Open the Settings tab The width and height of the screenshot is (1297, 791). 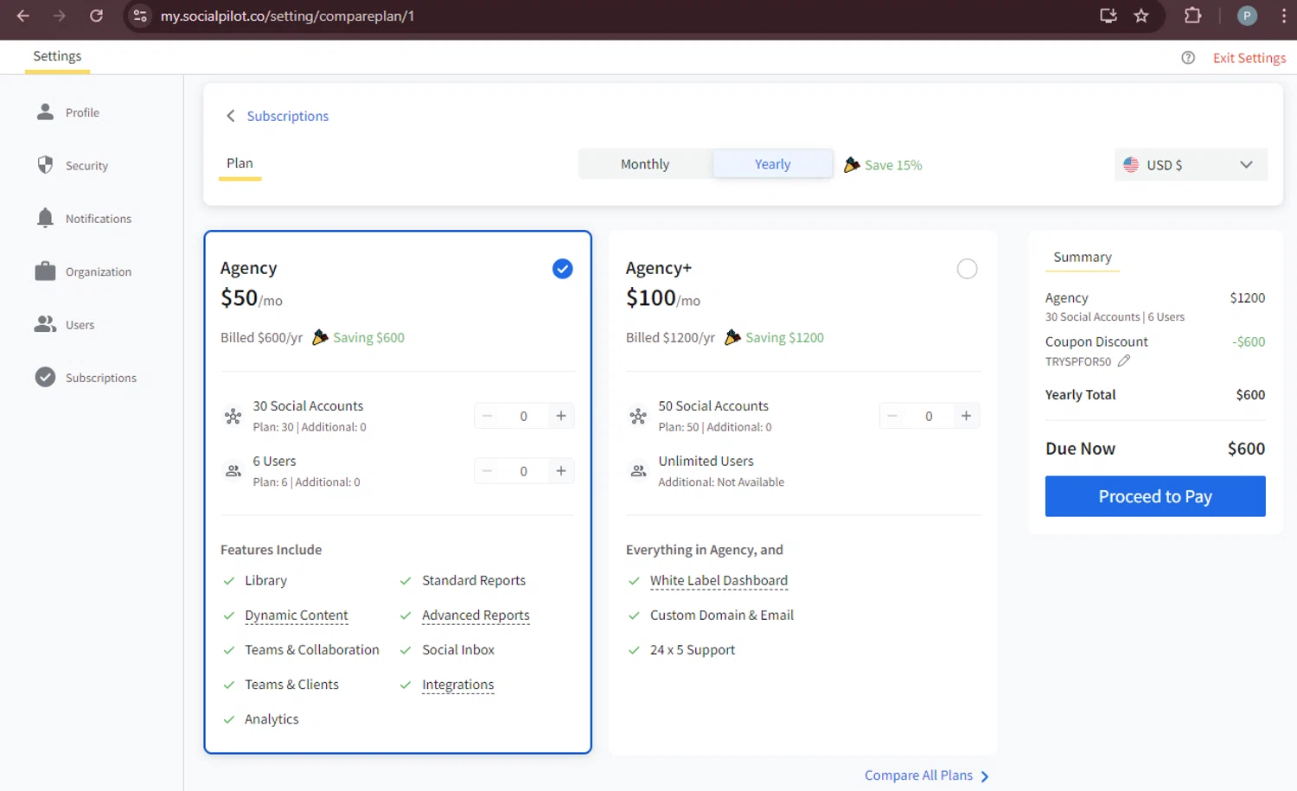tap(57, 56)
